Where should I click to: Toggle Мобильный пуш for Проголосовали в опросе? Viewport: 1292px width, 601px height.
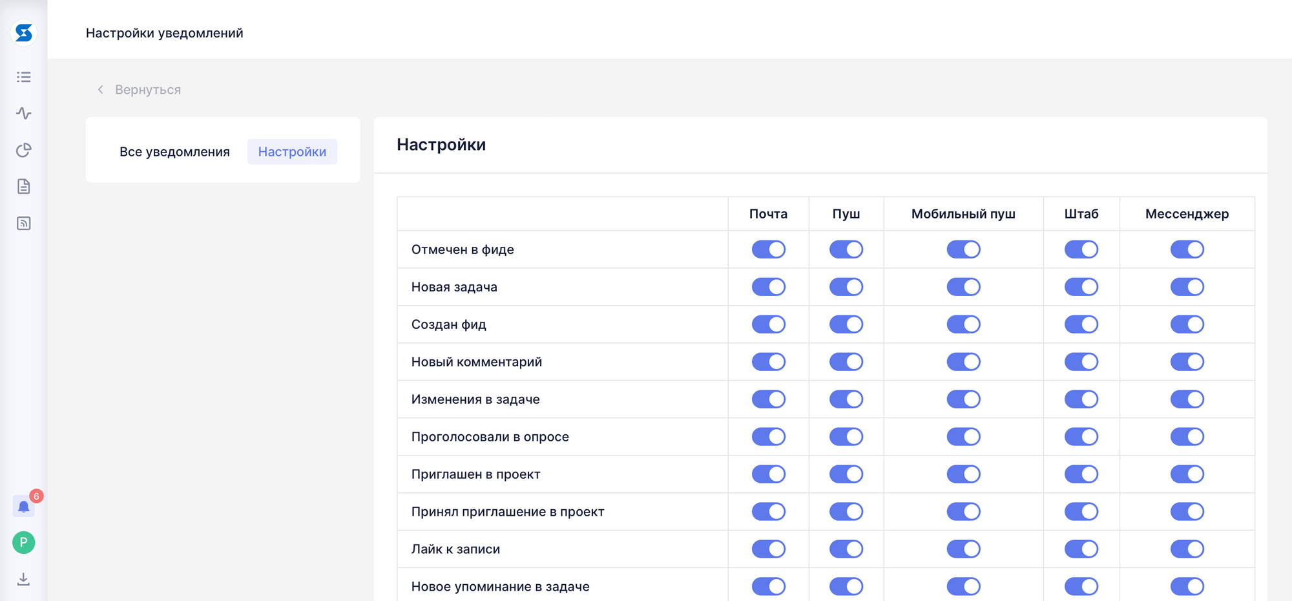[x=964, y=437]
